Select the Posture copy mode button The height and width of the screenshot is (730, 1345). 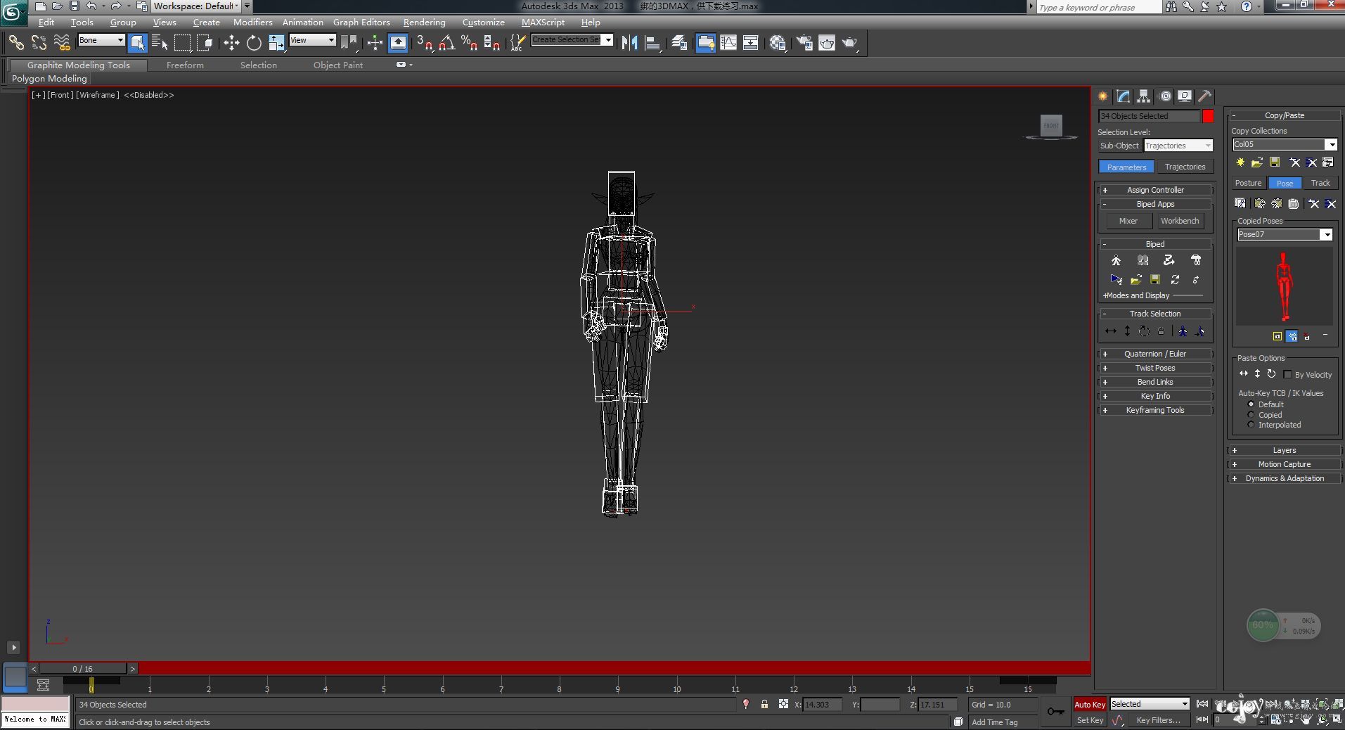1248,183
